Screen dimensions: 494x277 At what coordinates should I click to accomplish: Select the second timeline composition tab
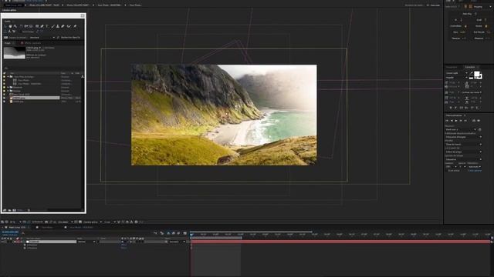click(x=47, y=228)
